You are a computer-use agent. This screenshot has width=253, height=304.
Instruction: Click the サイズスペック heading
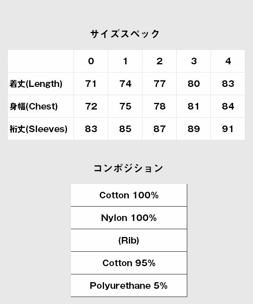click(x=125, y=34)
